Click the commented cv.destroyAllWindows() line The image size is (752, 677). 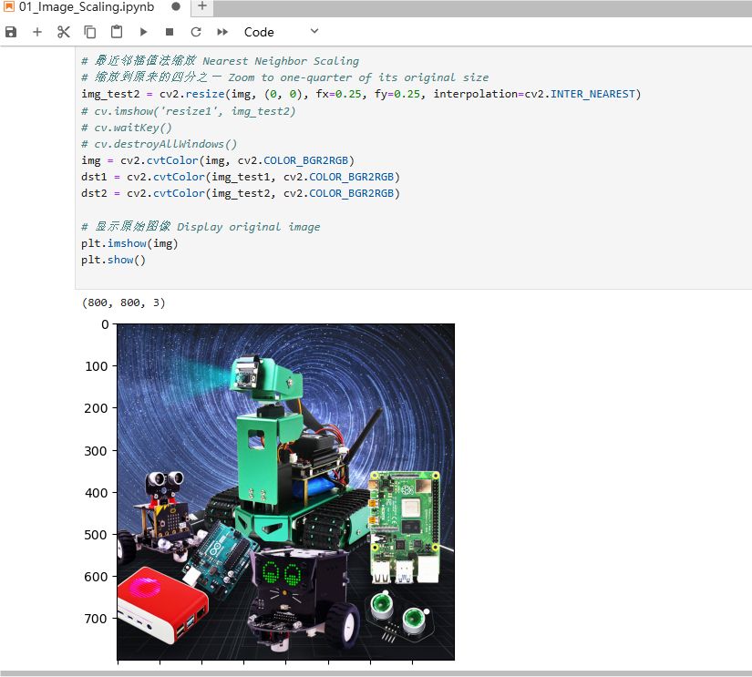click(x=160, y=144)
